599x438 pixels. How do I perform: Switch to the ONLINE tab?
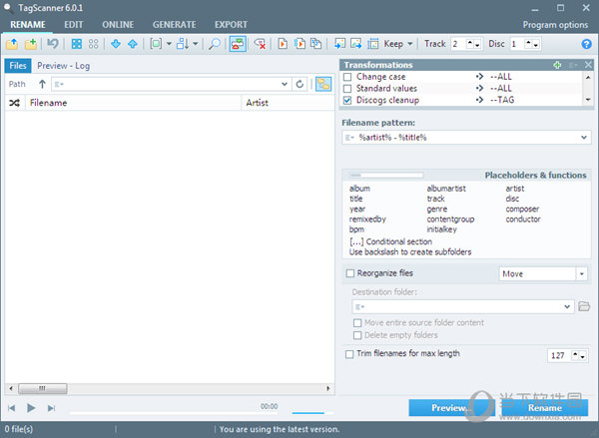click(x=118, y=25)
